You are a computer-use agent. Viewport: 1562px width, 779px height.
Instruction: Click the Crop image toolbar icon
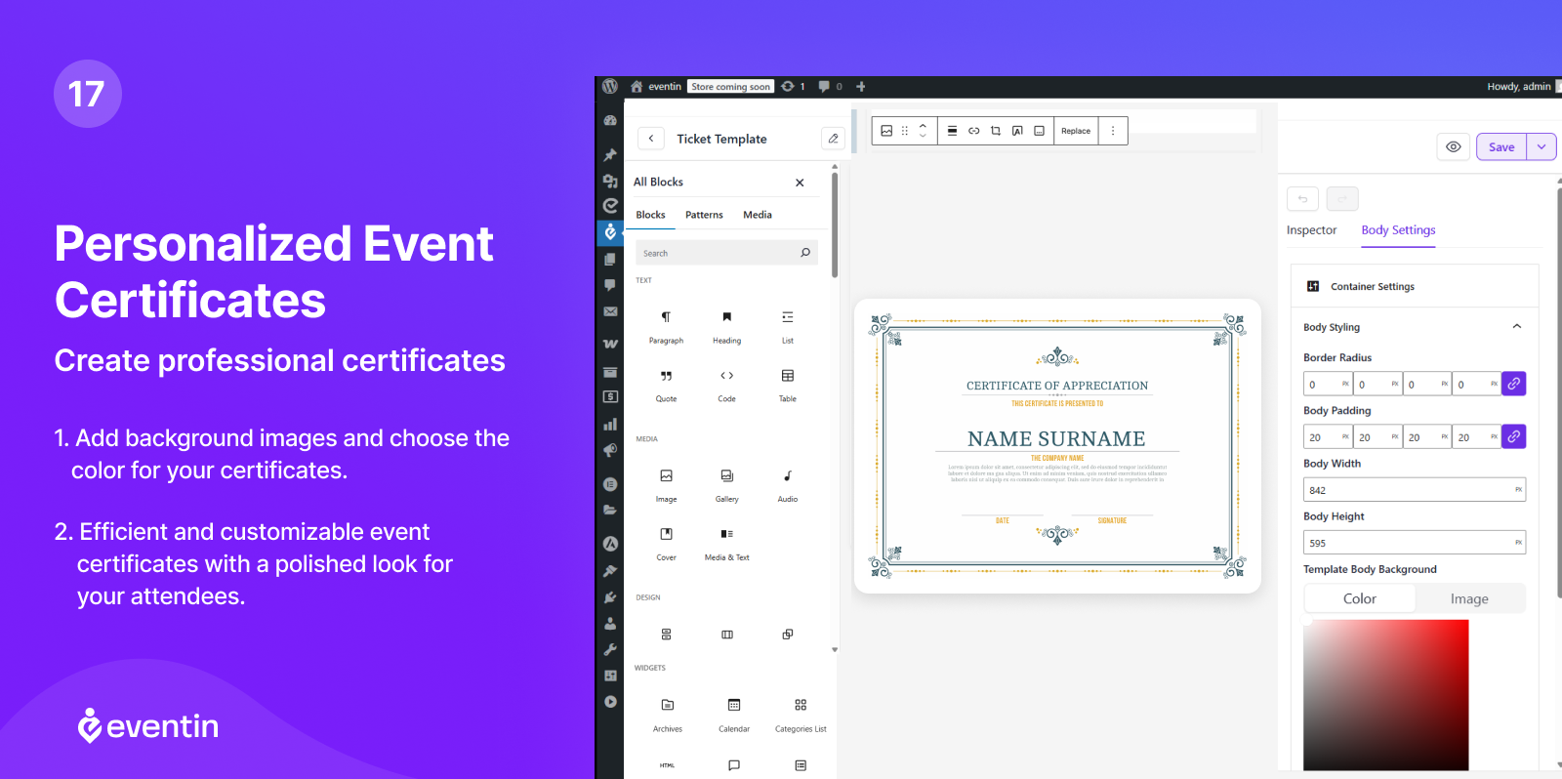[x=996, y=131]
